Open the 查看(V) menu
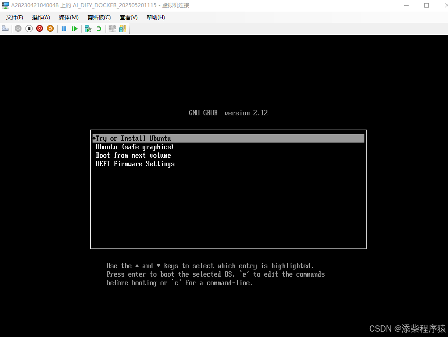Image resolution: width=448 pixels, height=337 pixels. click(x=129, y=17)
